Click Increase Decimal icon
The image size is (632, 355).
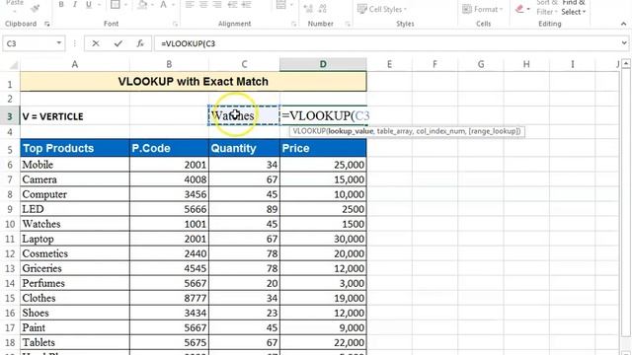pos(308,8)
